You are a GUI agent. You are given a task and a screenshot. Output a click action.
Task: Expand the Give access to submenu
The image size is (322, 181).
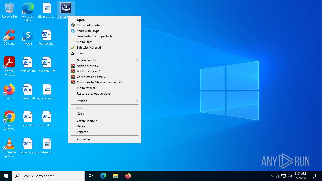point(105,60)
